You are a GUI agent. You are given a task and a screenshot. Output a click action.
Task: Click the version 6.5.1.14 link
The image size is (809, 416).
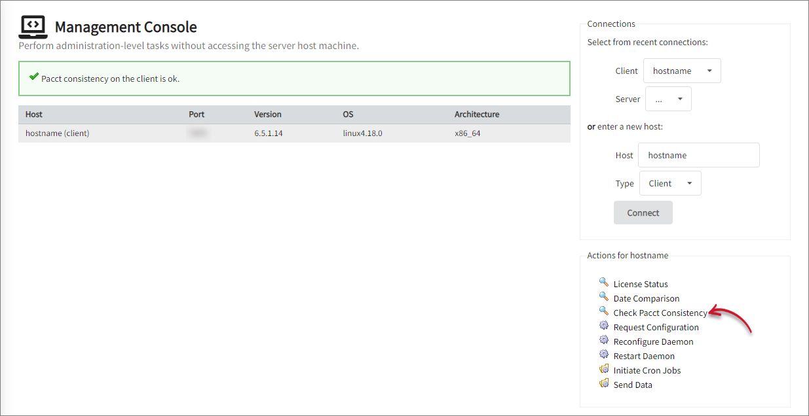(x=268, y=132)
